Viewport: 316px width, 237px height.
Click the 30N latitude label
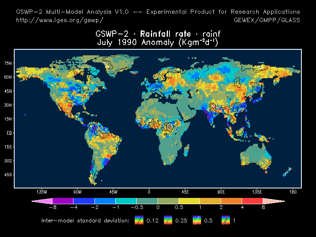point(8,105)
